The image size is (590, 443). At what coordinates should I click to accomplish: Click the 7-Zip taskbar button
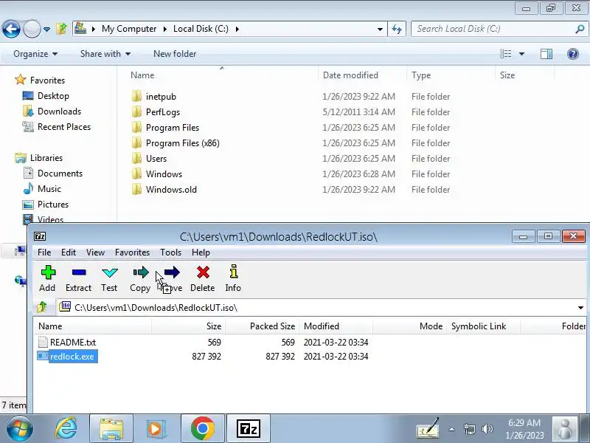249,429
